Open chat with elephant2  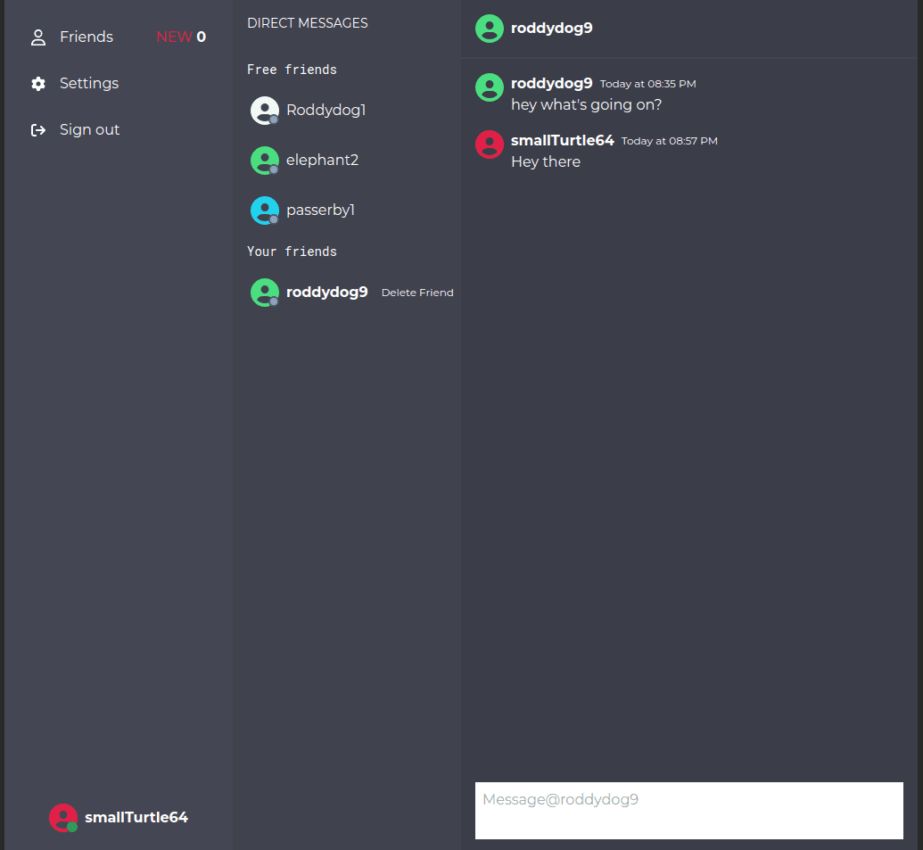click(x=322, y=161)
